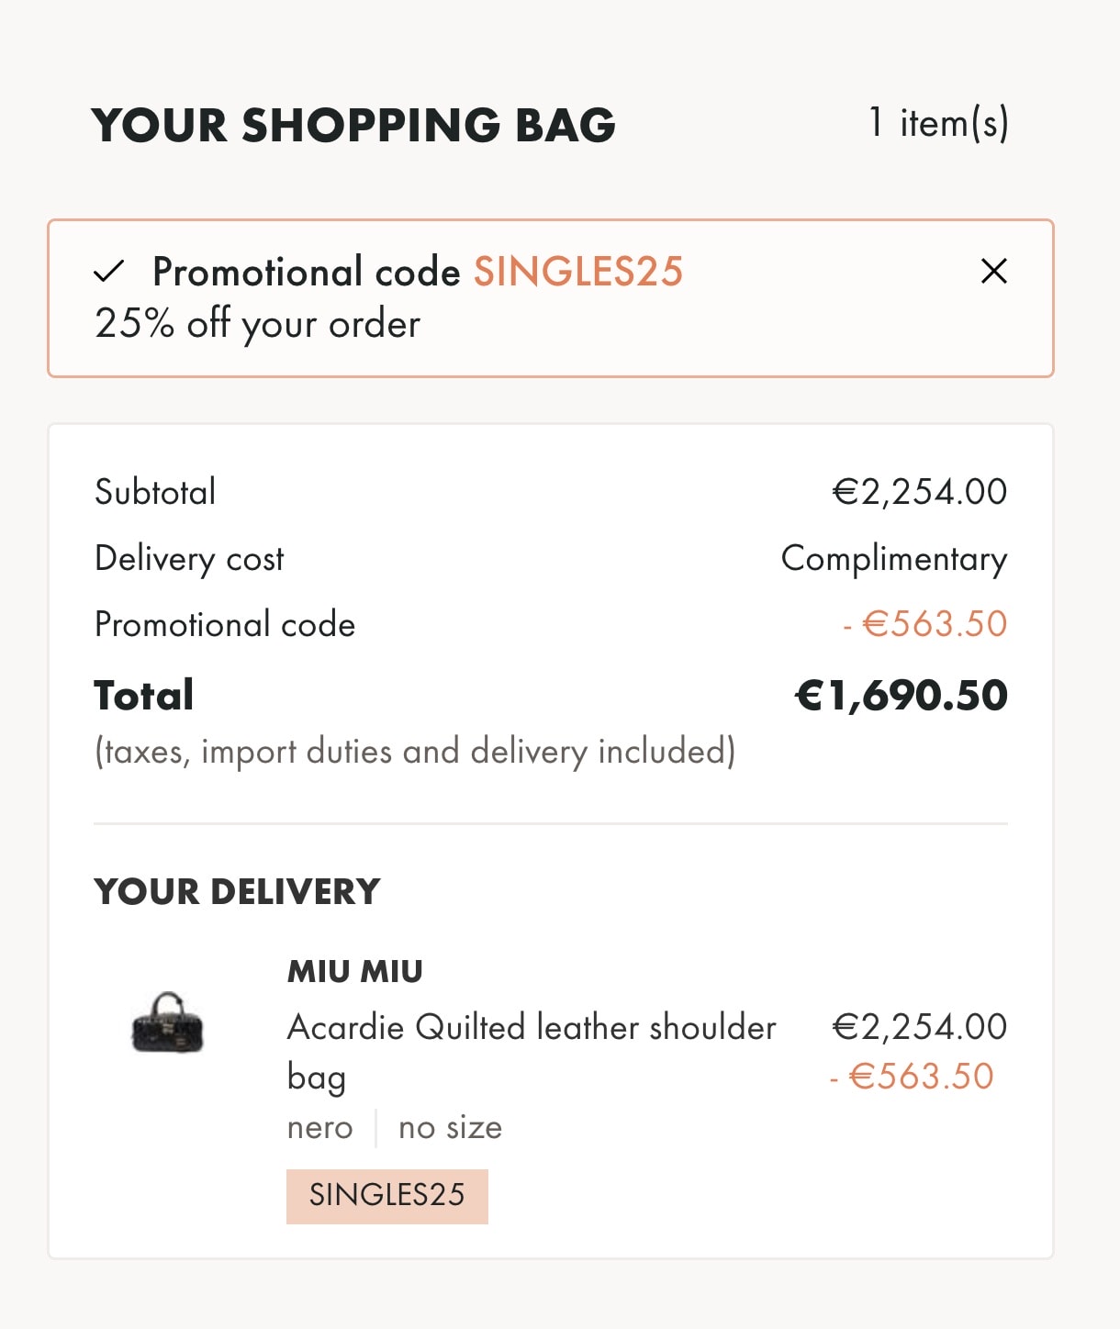Click the SINGLES25 tag under the product

(386, 1195)
